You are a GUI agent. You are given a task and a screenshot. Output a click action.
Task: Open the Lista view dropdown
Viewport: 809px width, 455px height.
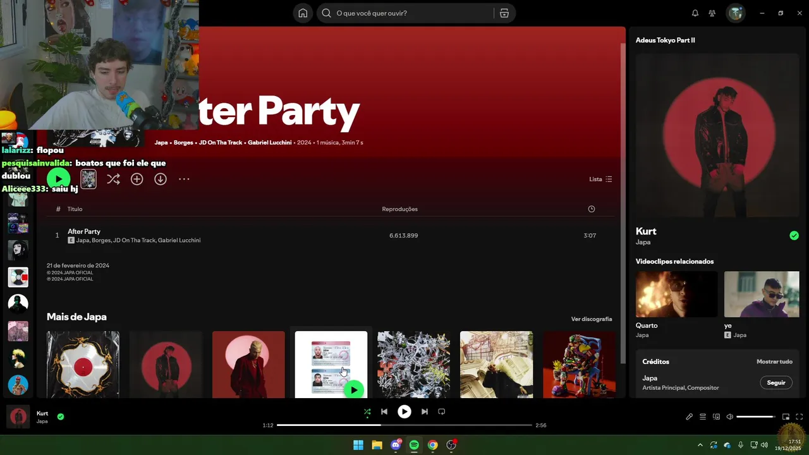[600, 179]
